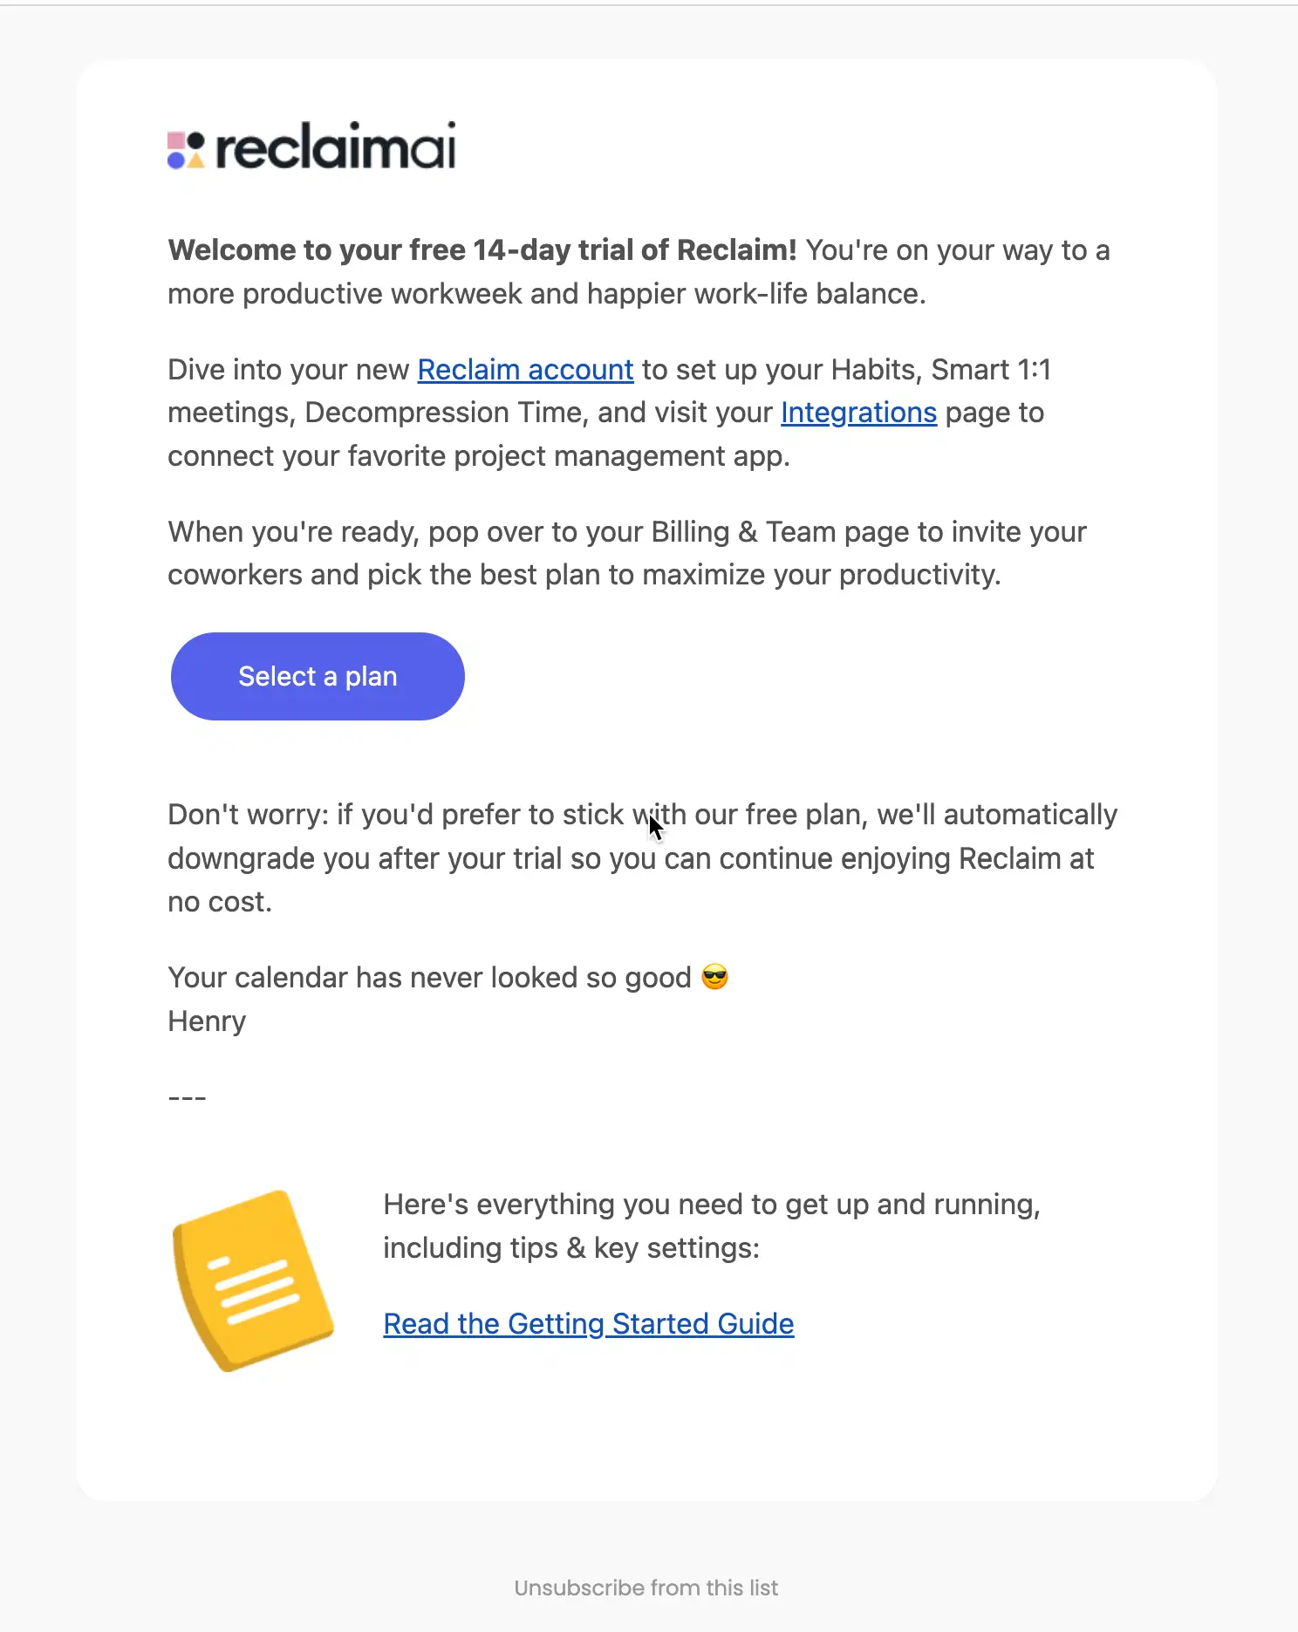This screenshot has width=1298, height=1632.
Task: Click the Reclaim AI logo
Action: 310,148
